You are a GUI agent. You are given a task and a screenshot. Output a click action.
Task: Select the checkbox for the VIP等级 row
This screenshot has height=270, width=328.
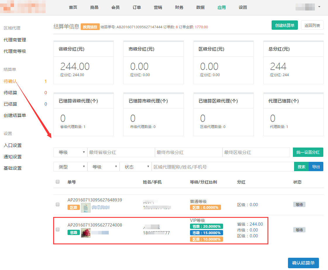58,230
